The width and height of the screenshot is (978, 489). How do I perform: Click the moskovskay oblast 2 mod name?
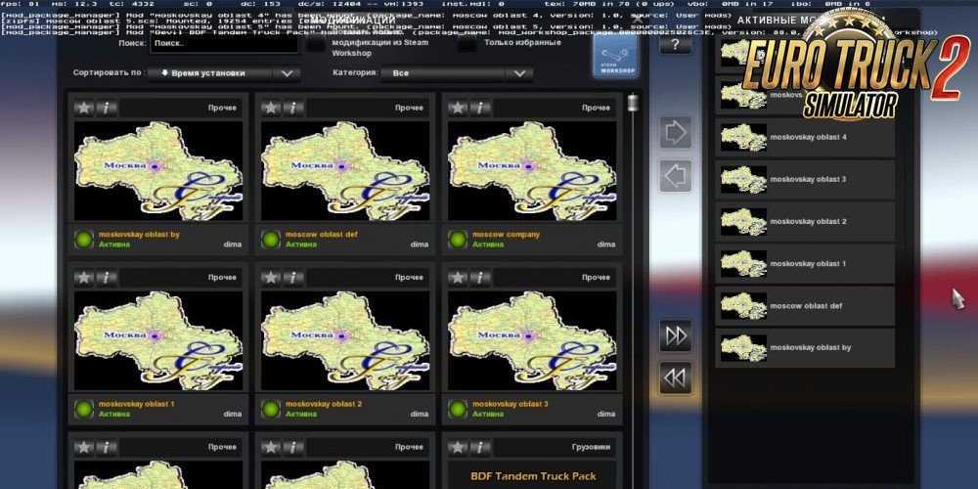(324, 404)
